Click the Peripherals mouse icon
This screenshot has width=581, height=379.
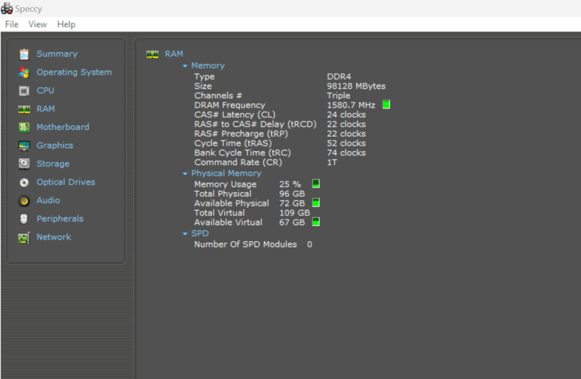(x=24, y=219)
